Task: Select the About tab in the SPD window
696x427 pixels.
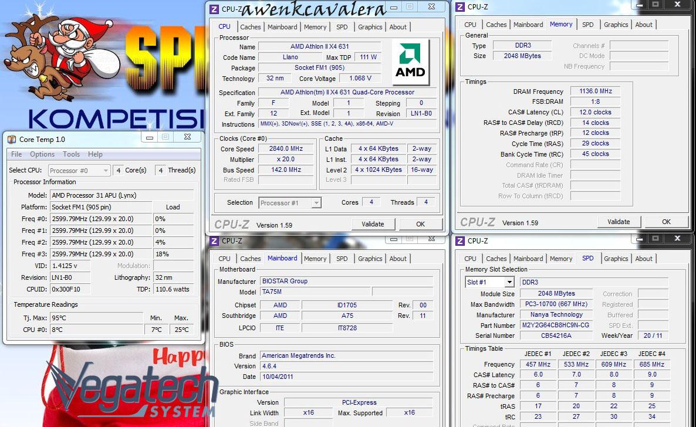Action: (x=644, y=259)
